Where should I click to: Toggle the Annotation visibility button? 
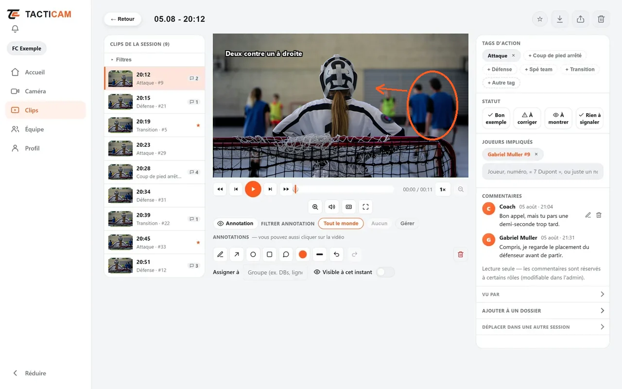pyautogui.click(x=235, y=224)
